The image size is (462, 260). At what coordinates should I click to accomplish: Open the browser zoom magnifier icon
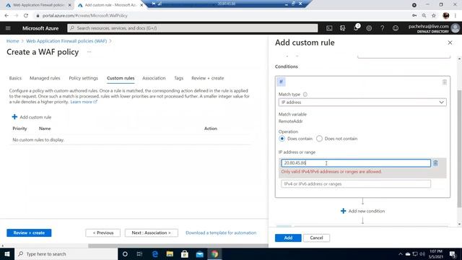pos(424,16)
